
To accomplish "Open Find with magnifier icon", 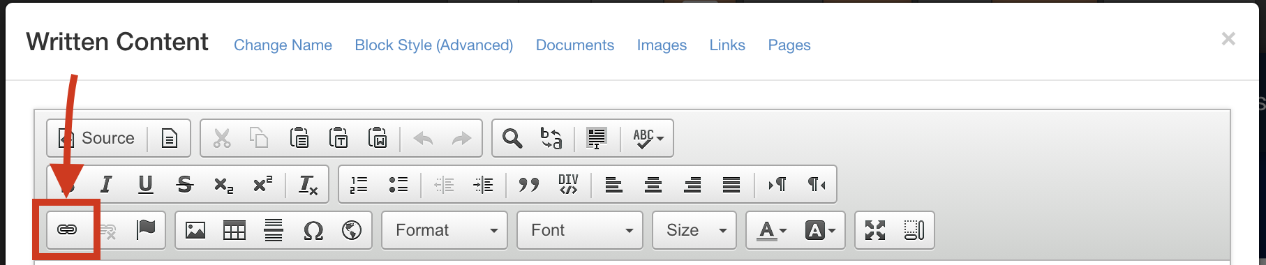I will pos(512,138).
